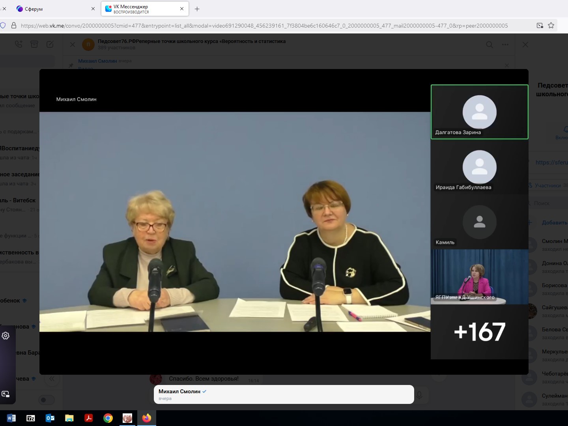Bookmark the page with the star icon
568x426 pixels.
pos(551,26)
